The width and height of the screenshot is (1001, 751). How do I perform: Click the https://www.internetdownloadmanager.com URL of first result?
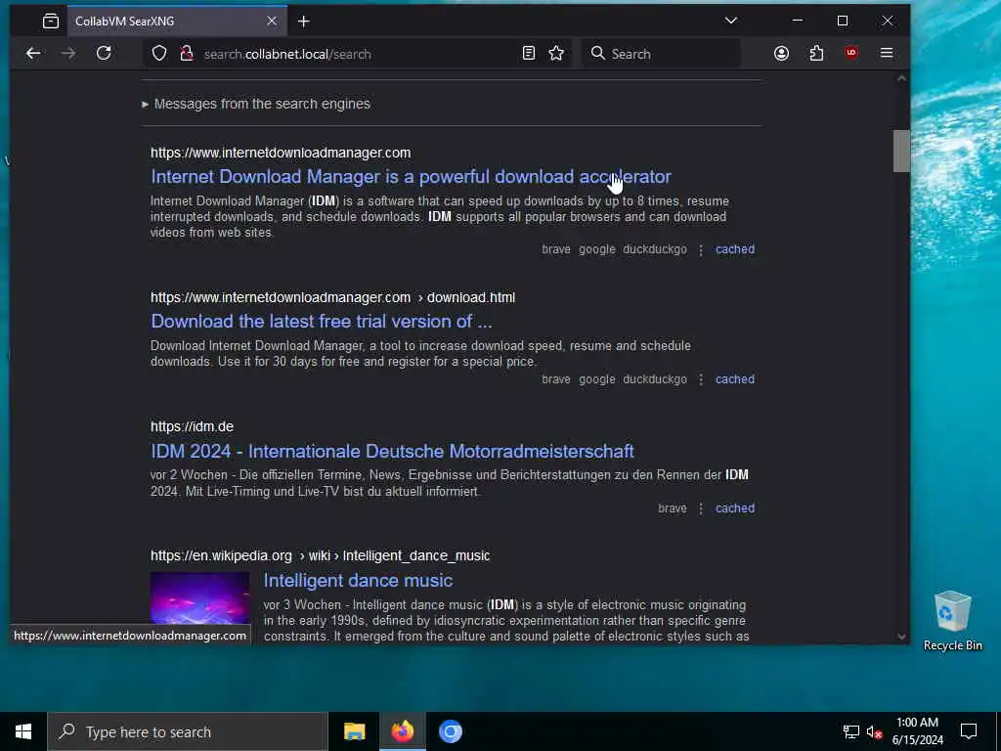[281, 153]
